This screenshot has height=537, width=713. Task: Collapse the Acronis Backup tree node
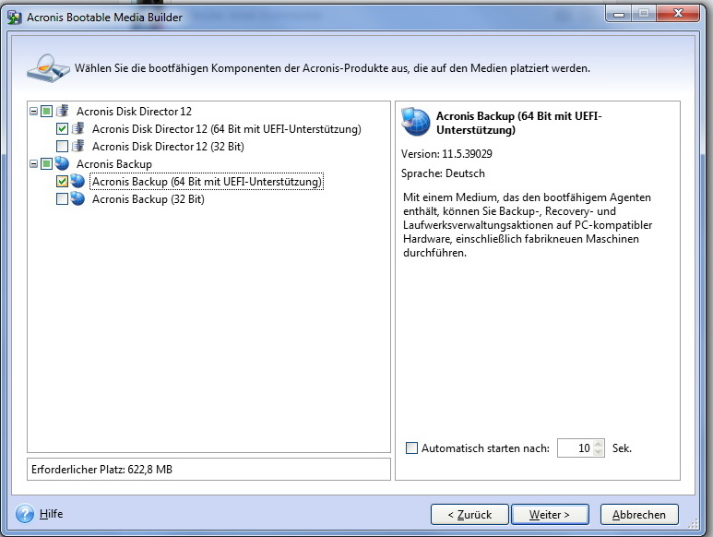pyautogui.click(x=33, y=163)
